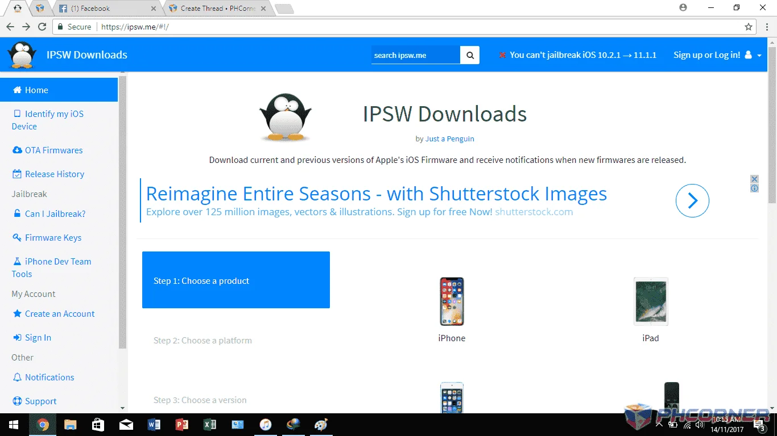Click the unlock icon beside Can I Jailbreak?
The height and width of the screenshot is (436, 777).
click(x=17, y=214)
